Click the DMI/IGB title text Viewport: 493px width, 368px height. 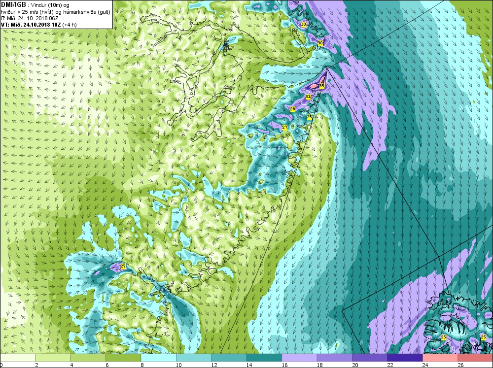13,5
